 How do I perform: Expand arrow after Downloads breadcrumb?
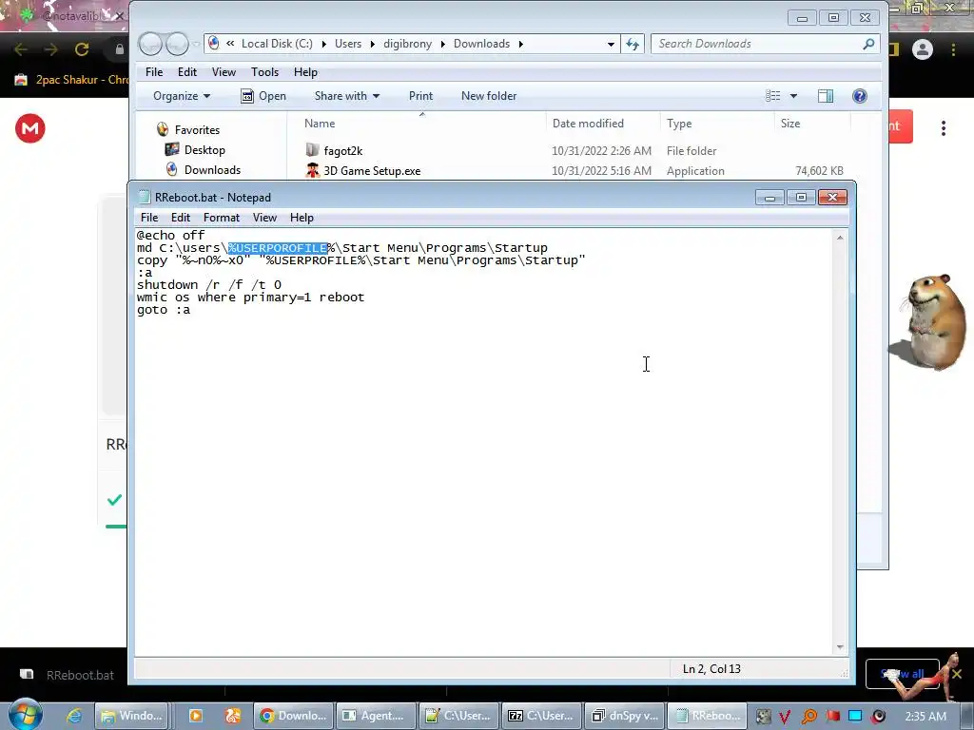coord(520,44)
